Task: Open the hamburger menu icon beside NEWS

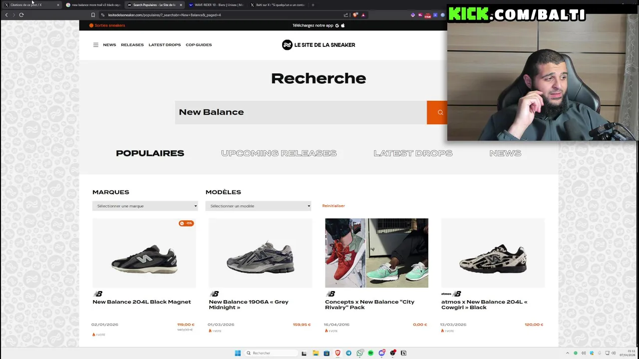Action: (96, 45)
